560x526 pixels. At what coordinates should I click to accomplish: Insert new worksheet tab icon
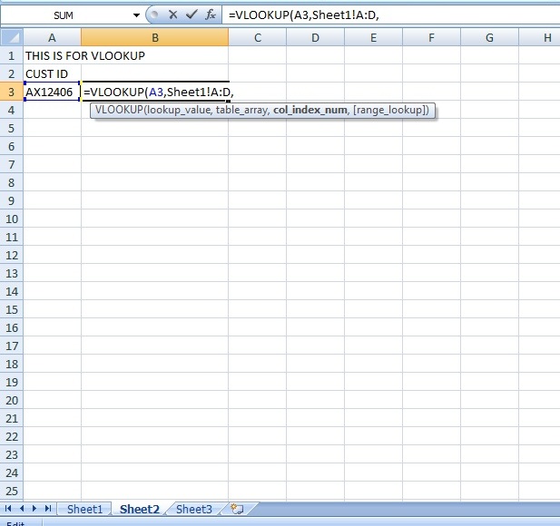237,509
